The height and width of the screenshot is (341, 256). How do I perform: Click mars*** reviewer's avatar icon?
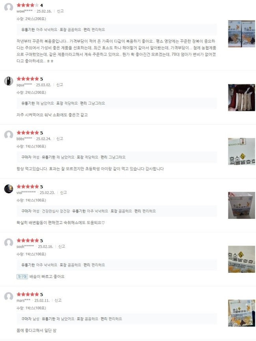(9, 296)
